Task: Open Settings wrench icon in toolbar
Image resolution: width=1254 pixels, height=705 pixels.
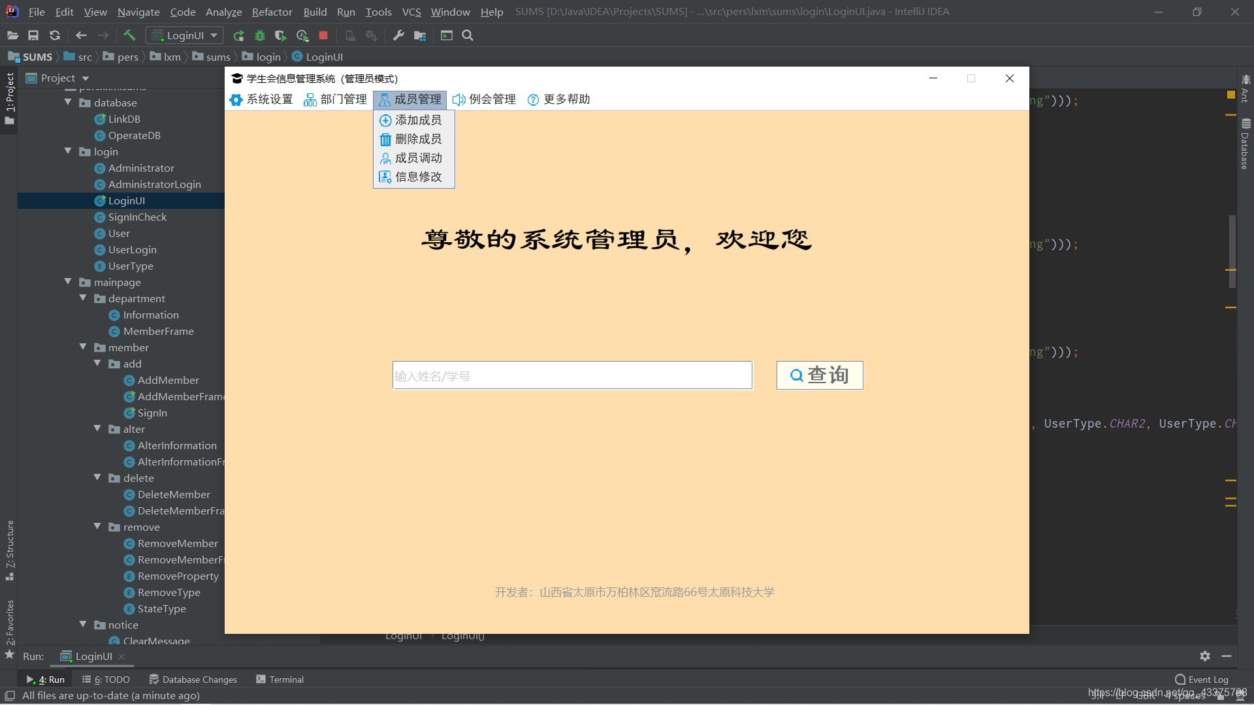Action: click(398, 35)
